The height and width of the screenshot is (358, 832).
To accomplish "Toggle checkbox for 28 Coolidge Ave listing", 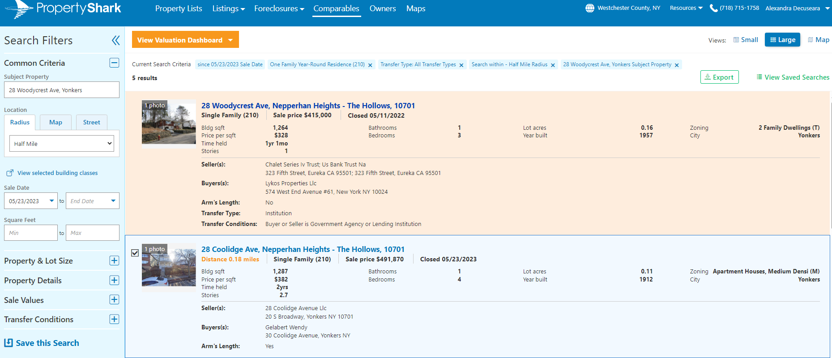I will [x=135, y=253].
